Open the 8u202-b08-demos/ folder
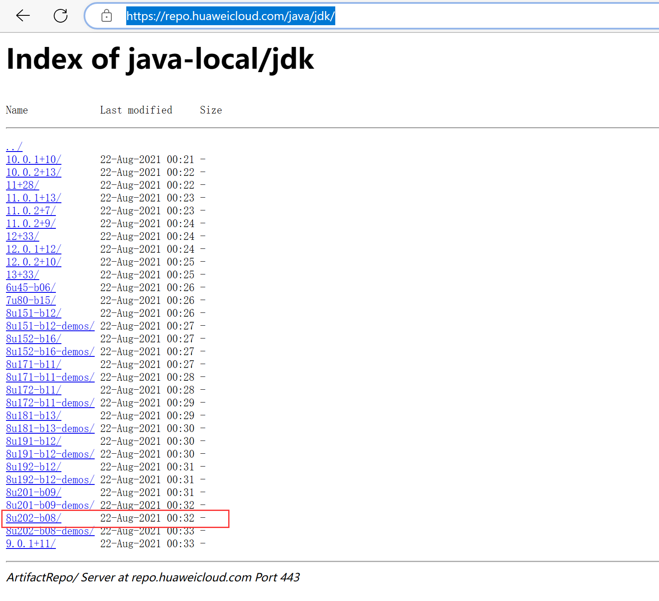The width and height of the screenshot is (659, 601). click(x=50, y=531)
